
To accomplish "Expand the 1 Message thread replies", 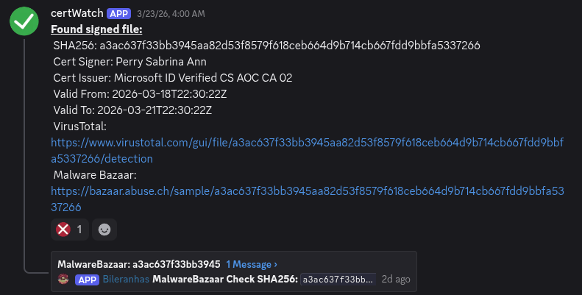I will [x=252, y=263].
